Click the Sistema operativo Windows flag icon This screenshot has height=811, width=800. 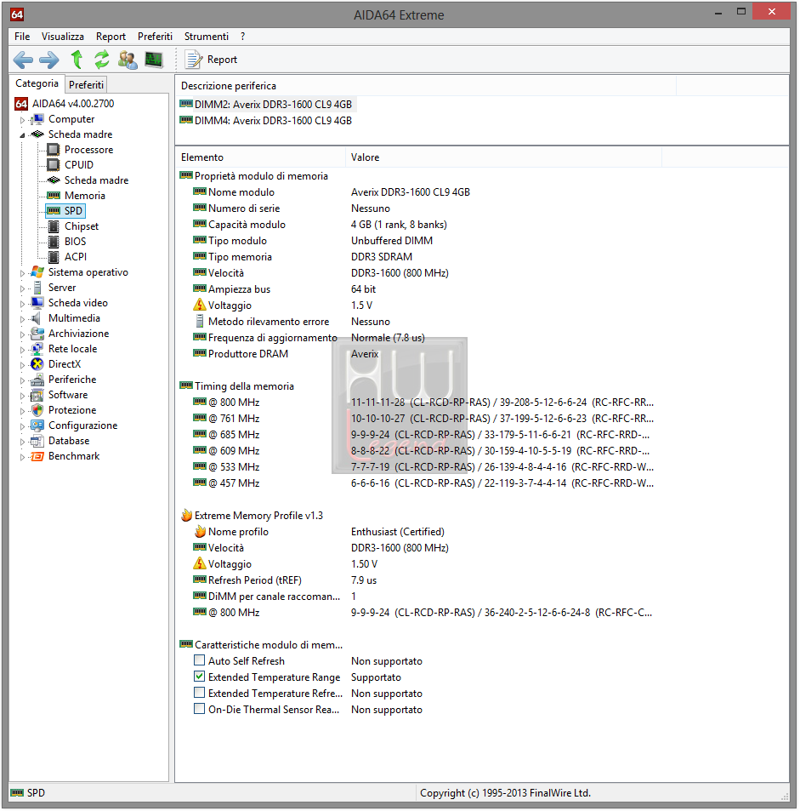[x=37, y=272]
